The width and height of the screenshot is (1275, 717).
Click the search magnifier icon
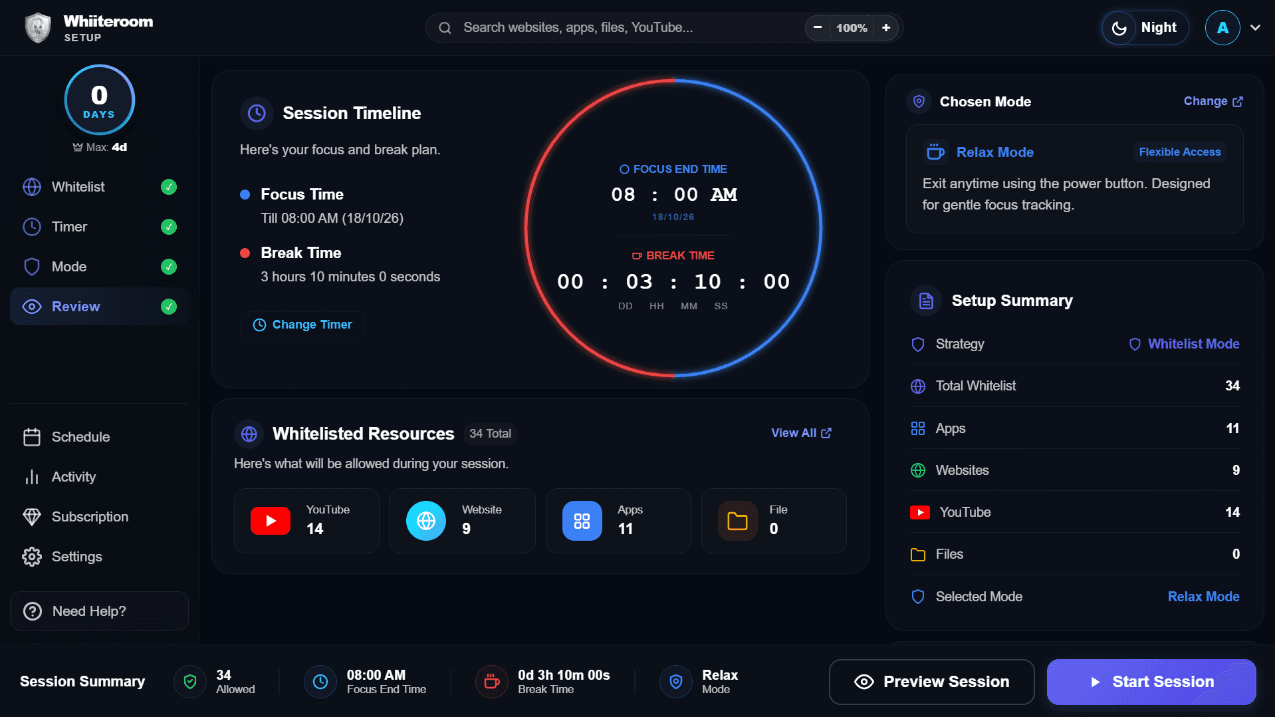(x=445, y=28)
